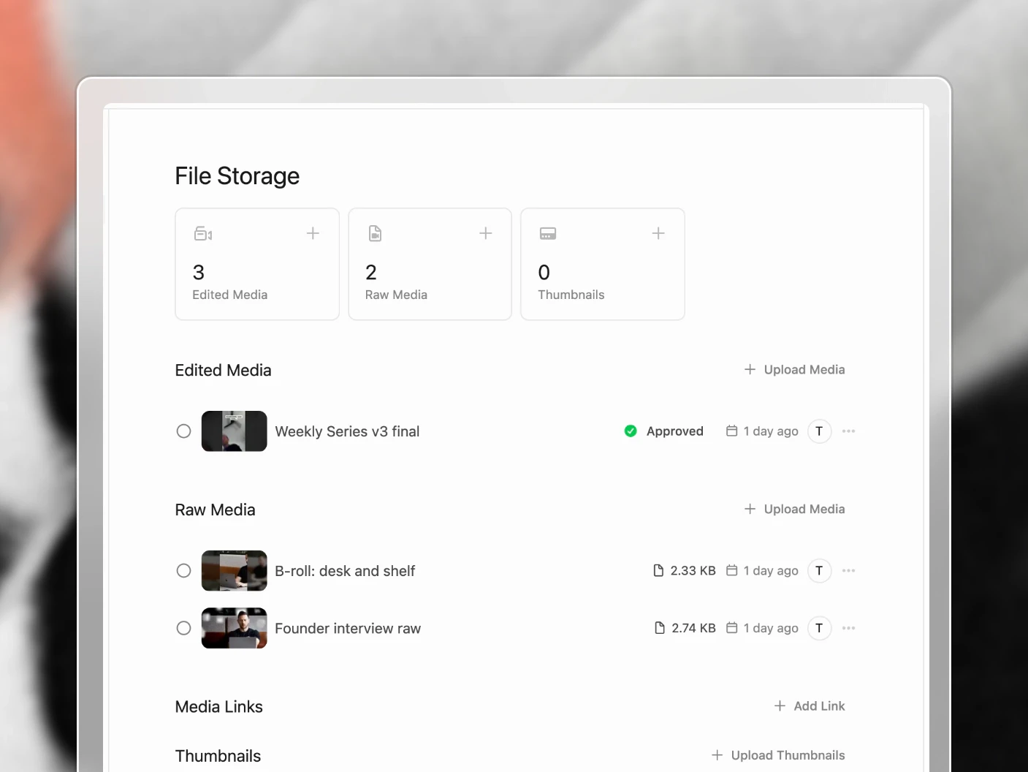
Task: Click the 0 Thumbnails count
Action: point(544,273)
